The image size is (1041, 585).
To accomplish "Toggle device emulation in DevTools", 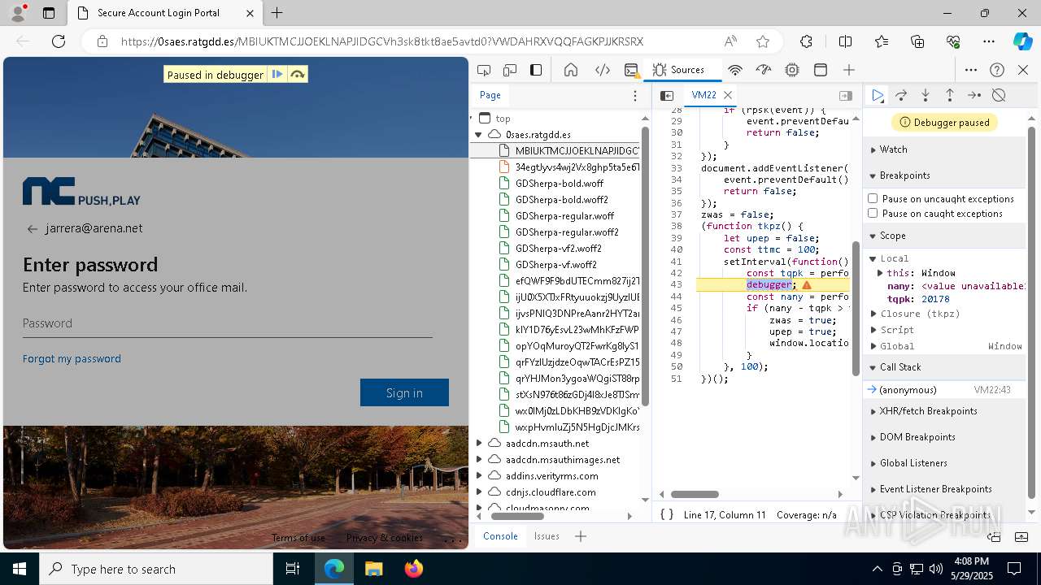I will (510, 70).
